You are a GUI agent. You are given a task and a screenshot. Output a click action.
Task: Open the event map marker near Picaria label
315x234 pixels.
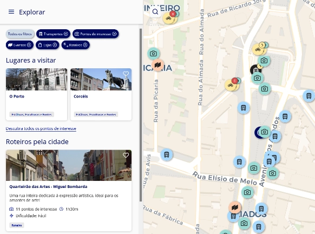(157, 65)
